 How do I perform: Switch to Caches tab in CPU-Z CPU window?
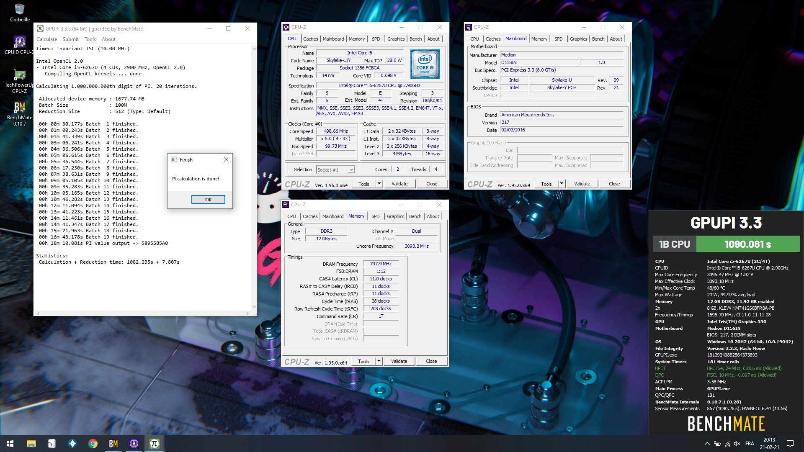[x=310, y=39]
